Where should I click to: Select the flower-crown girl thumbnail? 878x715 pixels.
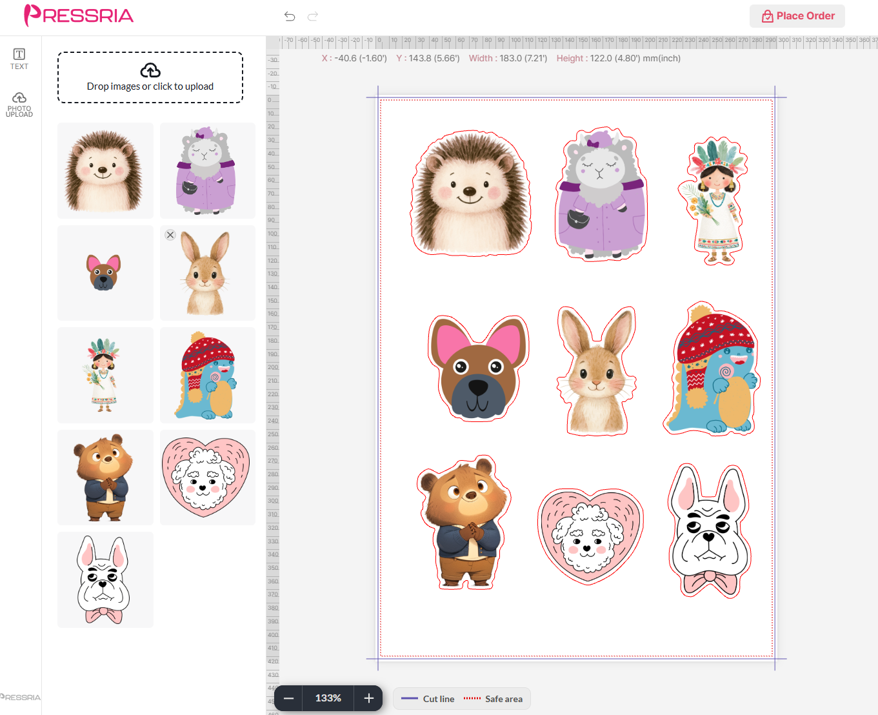(105, 375)
